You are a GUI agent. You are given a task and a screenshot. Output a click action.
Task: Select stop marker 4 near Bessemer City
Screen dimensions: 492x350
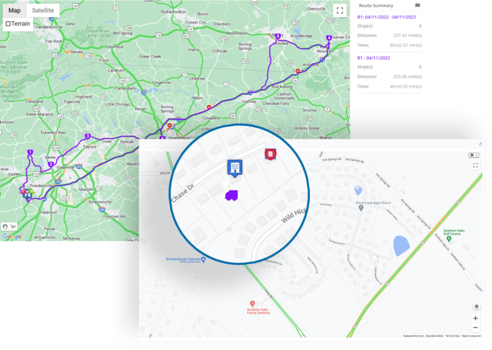[329, 38]
